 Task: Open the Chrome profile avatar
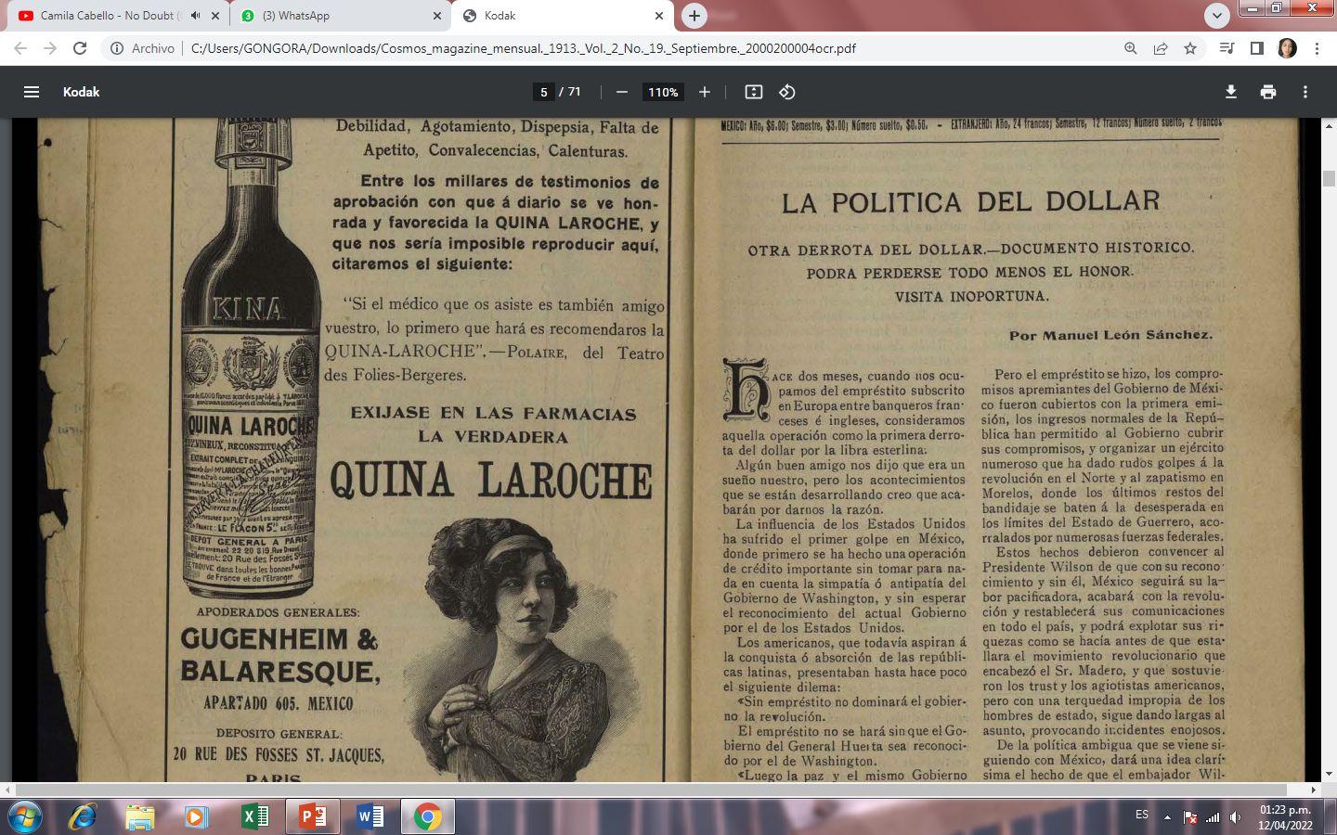(1287, 48)
